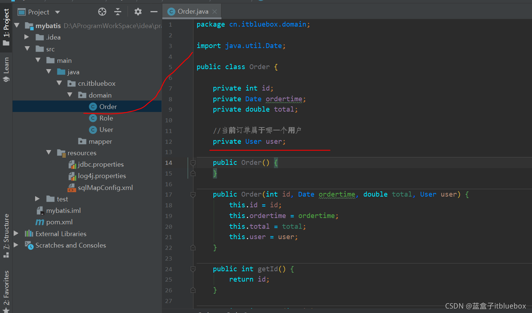Select the Order.java editor tab
The image size is (532, 313).
coord(192,11)
